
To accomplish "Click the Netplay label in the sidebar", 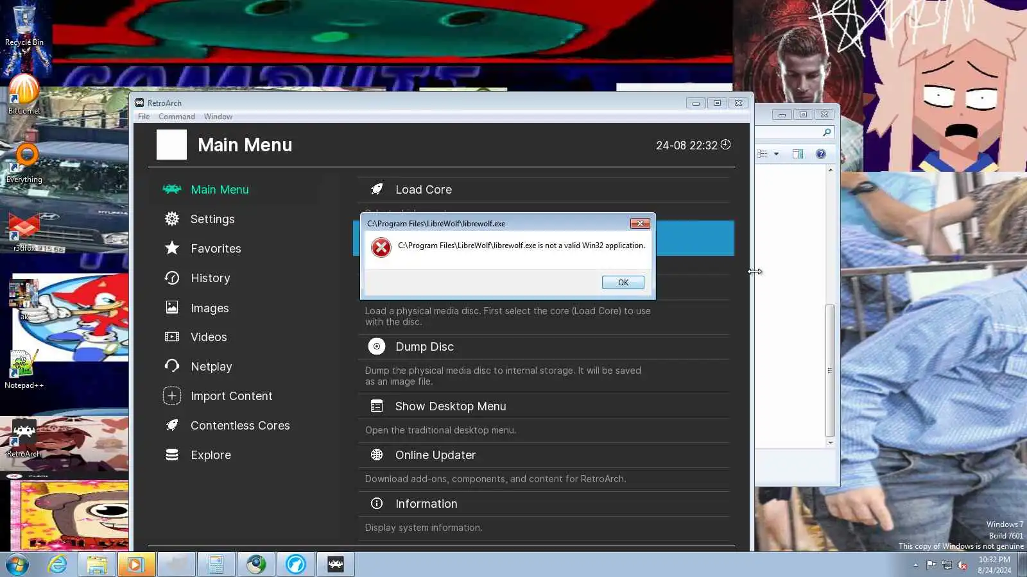I will point(211,367).
